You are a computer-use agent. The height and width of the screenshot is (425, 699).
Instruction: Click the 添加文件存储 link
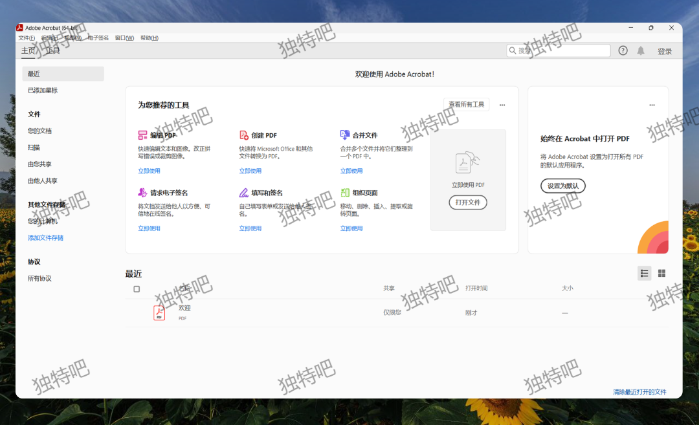click(45, 238)
